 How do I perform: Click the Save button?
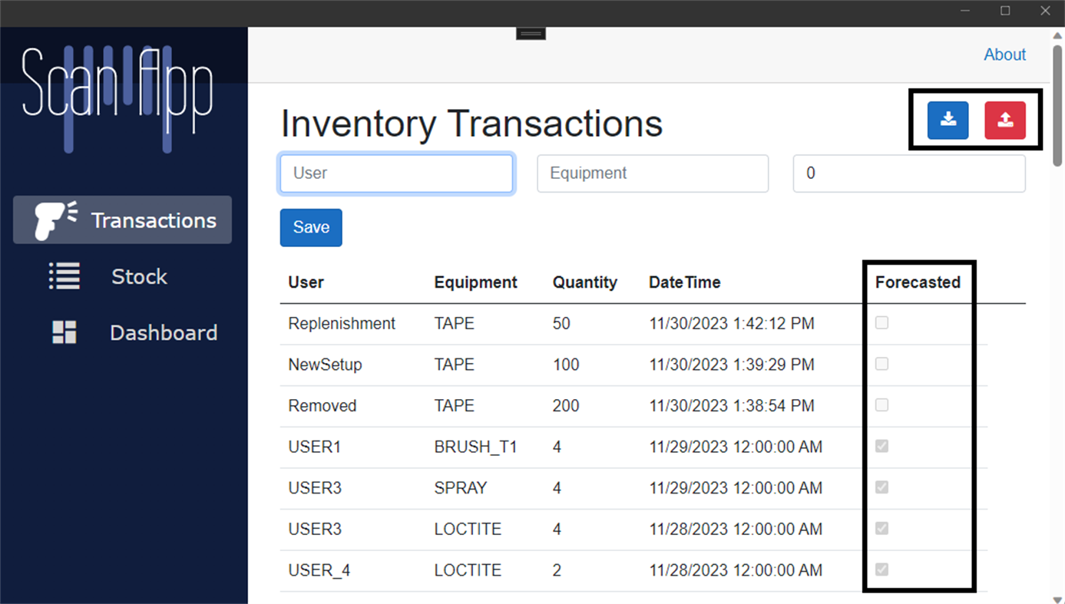point(310,227)
